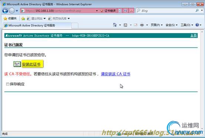Click the certificate icon beside 安装此证书
This screenshot has height=138, width=205.
click(x=17, y=64)
